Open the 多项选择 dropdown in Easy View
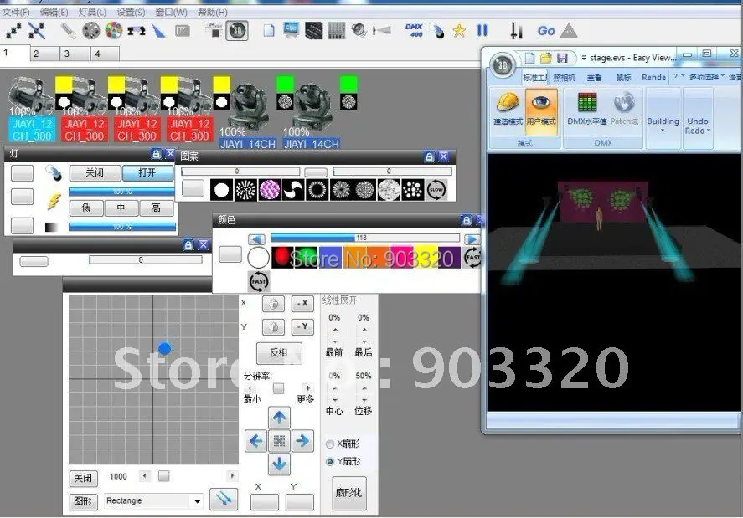The image size is (743, 518). tap(706, 77)
